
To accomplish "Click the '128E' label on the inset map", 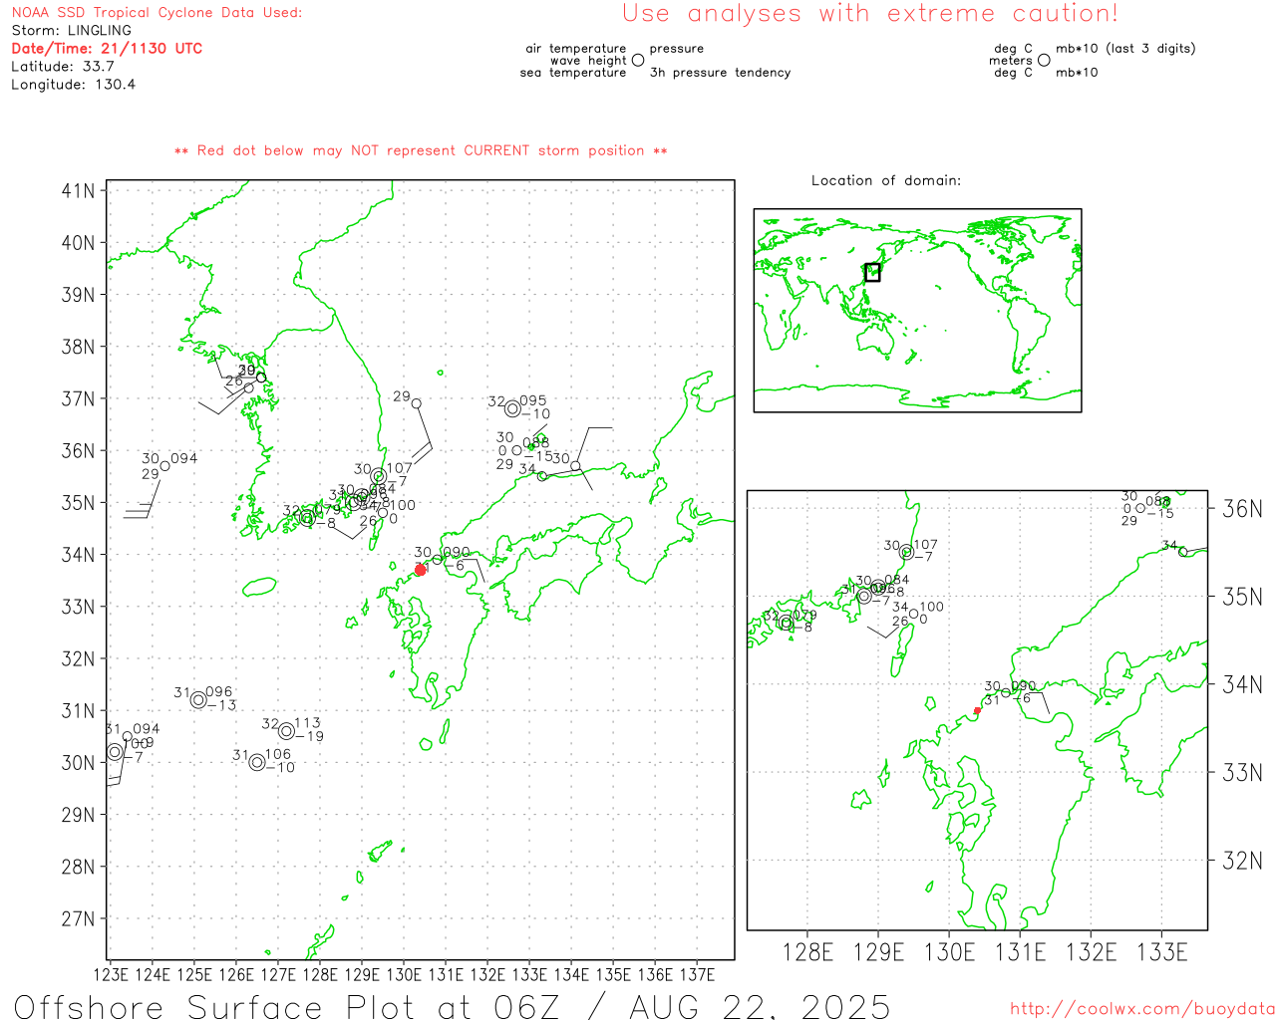I will [807, 952].
